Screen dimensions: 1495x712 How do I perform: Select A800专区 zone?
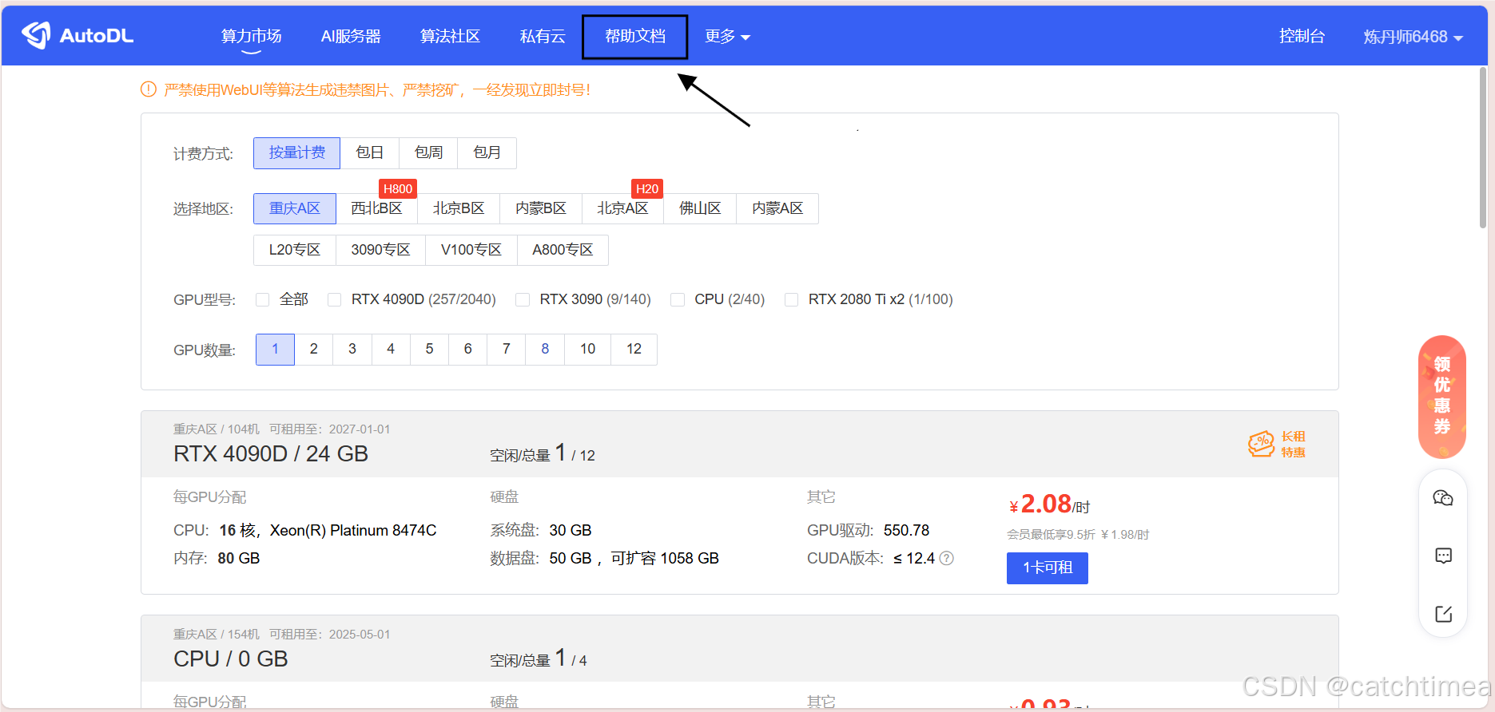point(563,250)
